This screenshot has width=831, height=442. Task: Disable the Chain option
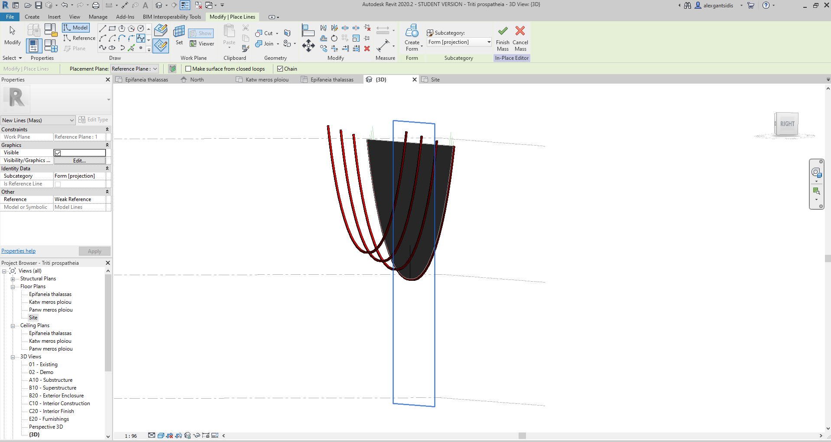pyautogui.click(x=280, y=68)
